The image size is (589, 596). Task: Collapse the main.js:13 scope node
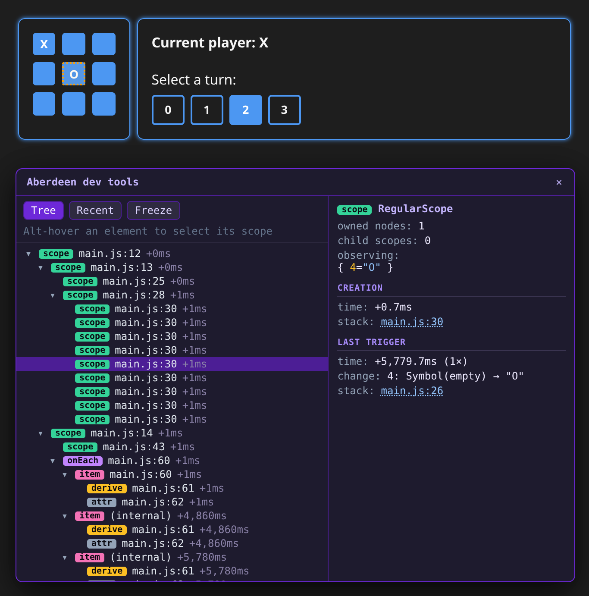(x=41, y=268)
